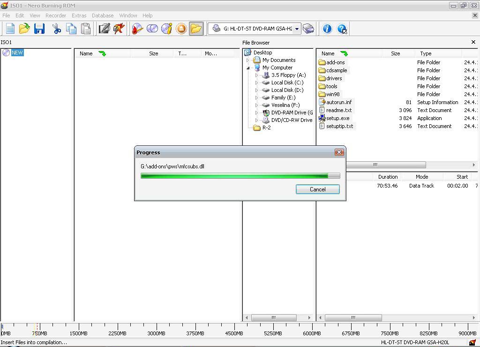Click the Burn Compilation disc-with-flame icon
Image resolution: width=480 pixels, height=347 pixels.
[137, 29]
